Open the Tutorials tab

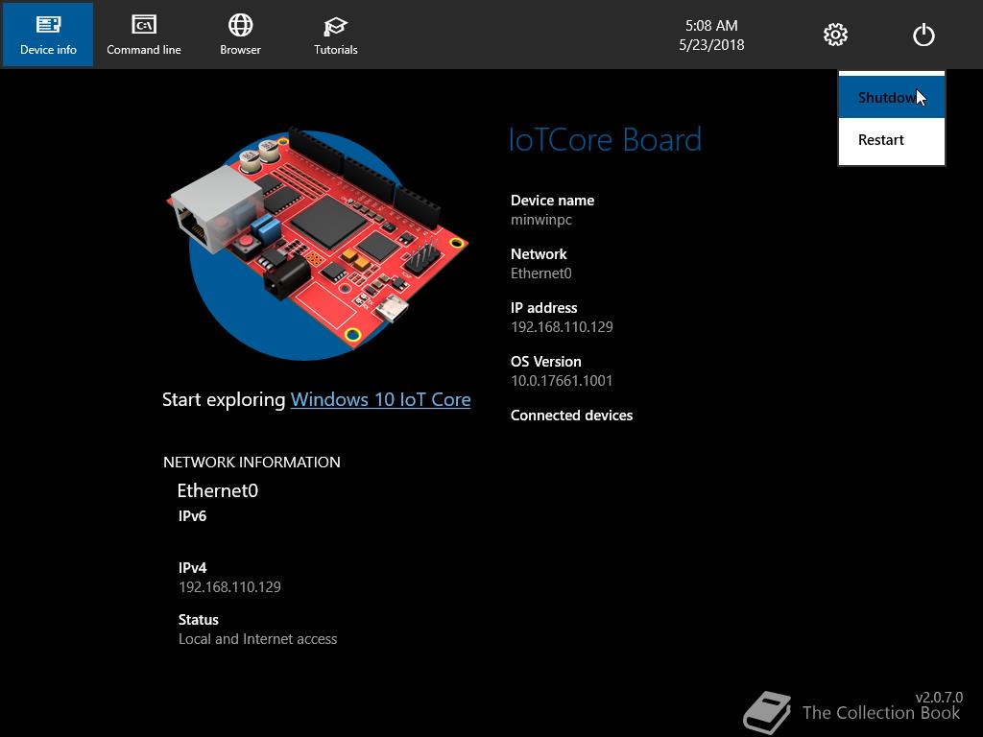pyautogui.click(x=335, y=35)
